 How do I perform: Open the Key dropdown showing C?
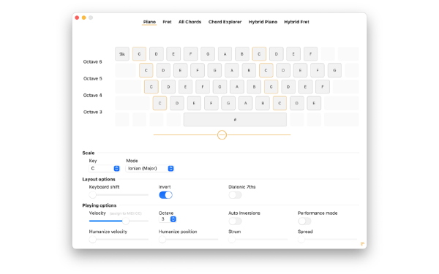click(104, 168)
